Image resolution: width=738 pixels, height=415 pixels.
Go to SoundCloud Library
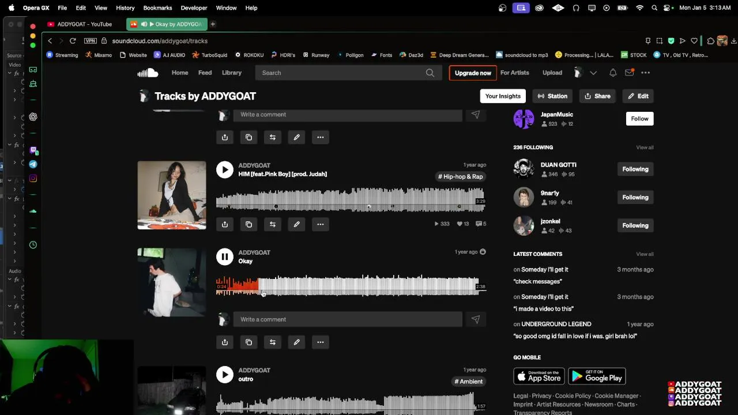[232, 73]
